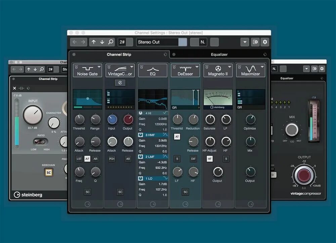
Task: Toggle Noise Gate LST button
Action: [79, 159]
